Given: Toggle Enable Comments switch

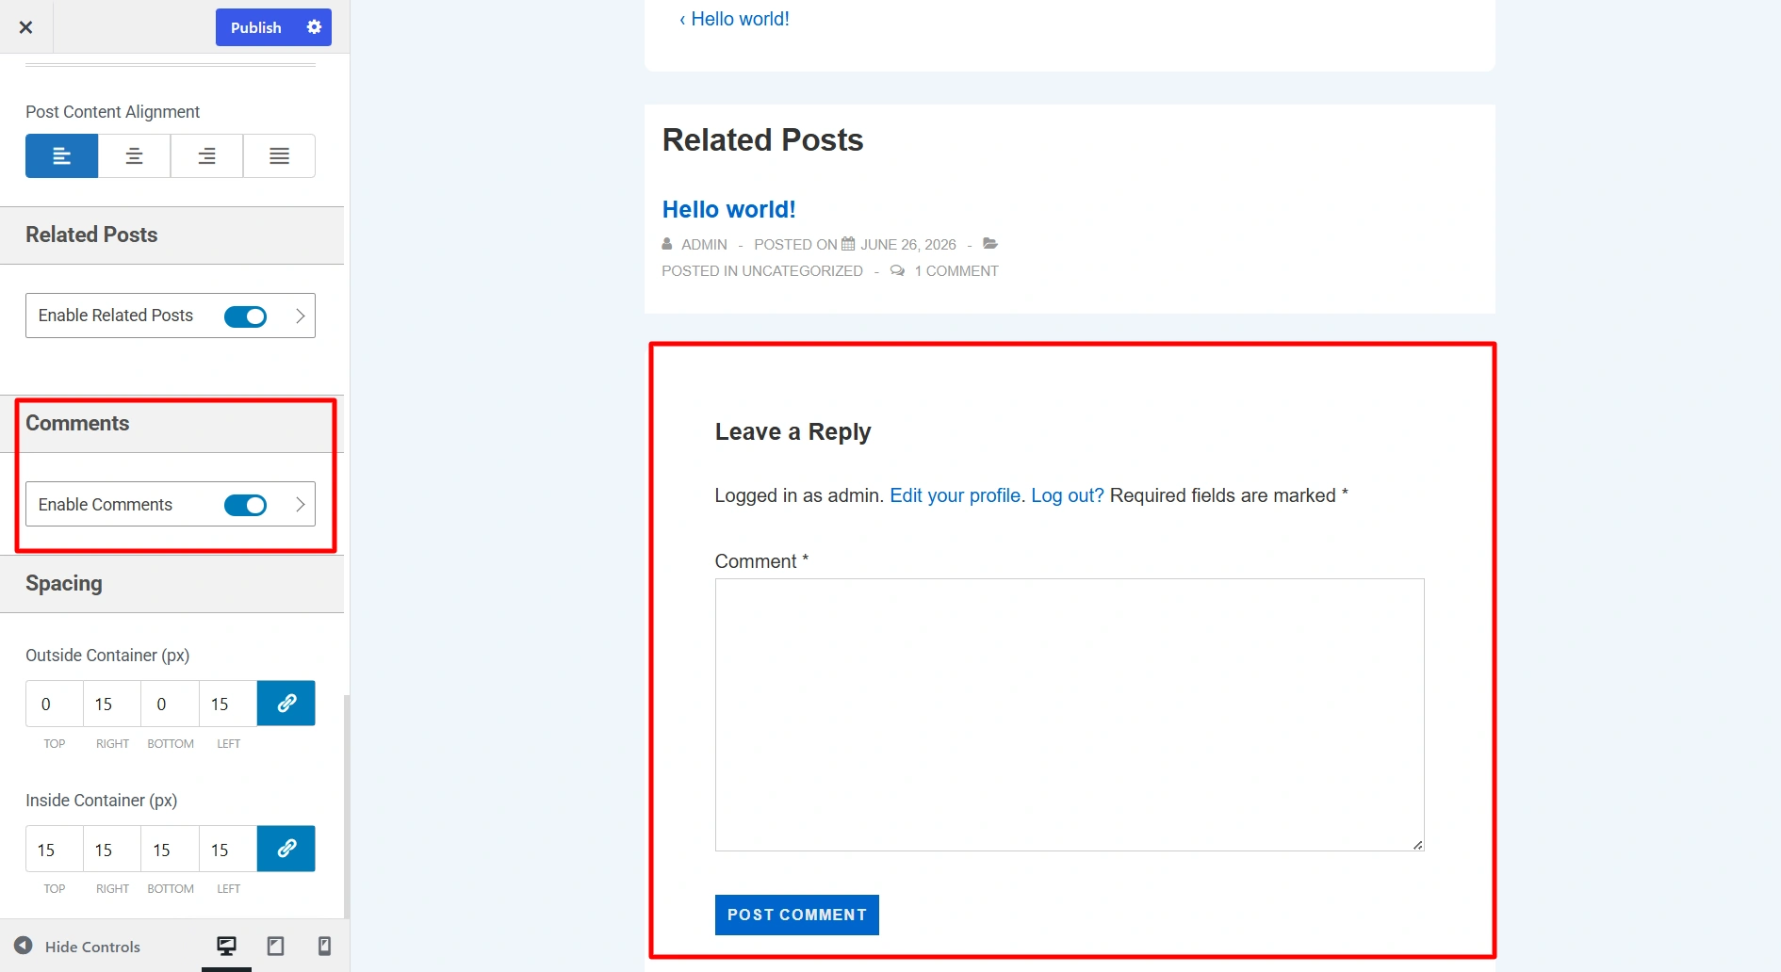Looking at the screenshot, I should click(x=245, y=505).
